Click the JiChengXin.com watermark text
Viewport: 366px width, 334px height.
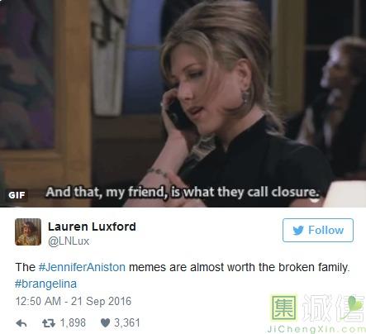[316, 329]
